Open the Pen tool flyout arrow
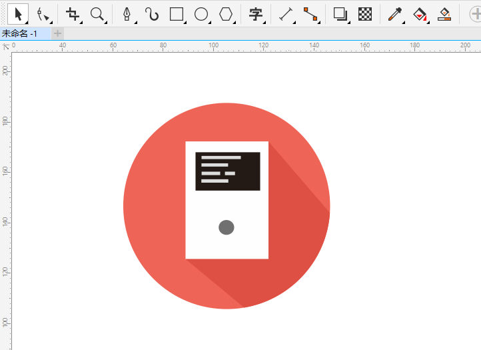 [135, 23]
